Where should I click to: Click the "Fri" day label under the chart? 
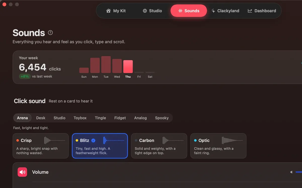coord(139,77)
